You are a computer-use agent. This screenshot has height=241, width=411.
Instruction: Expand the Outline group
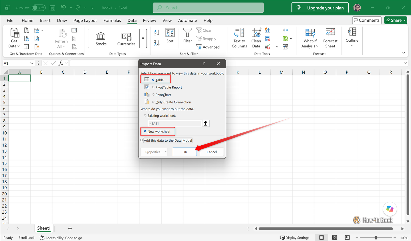[x=352, y=37]
